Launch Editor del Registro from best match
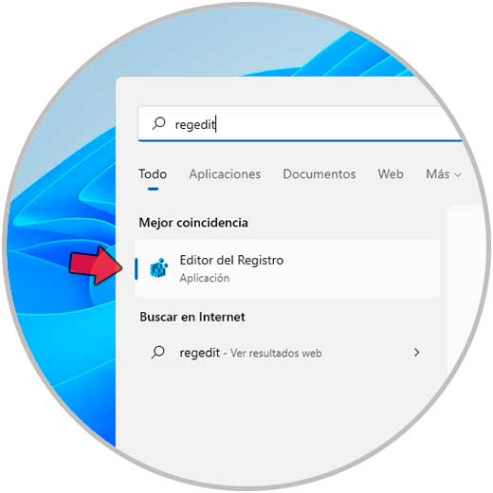Viewport: 493px width, 493px height. 287,268
